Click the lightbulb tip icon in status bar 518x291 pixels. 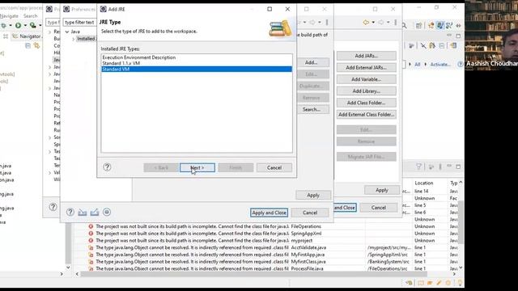point(460,283)
